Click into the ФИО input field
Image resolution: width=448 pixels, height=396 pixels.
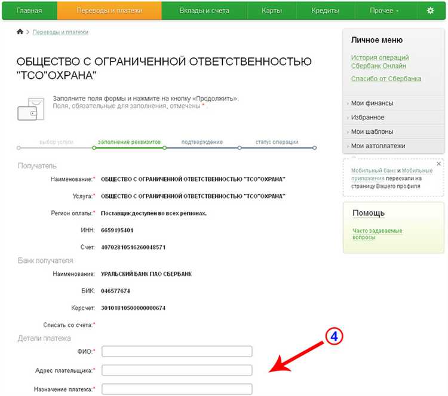(177, 351)
